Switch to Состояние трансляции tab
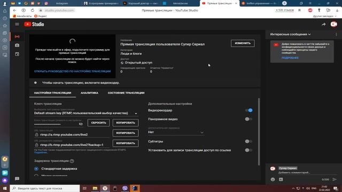The width and height of the screenshot is (342, 192). [126, 93]
